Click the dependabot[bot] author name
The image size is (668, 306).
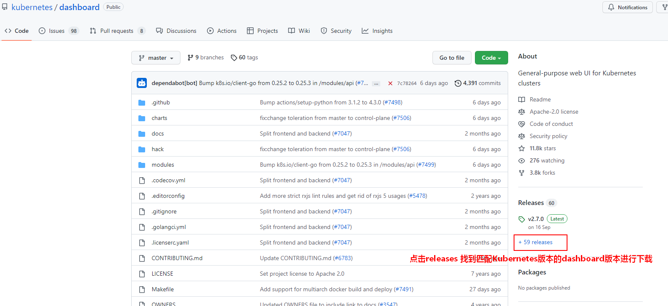point(175,83)
